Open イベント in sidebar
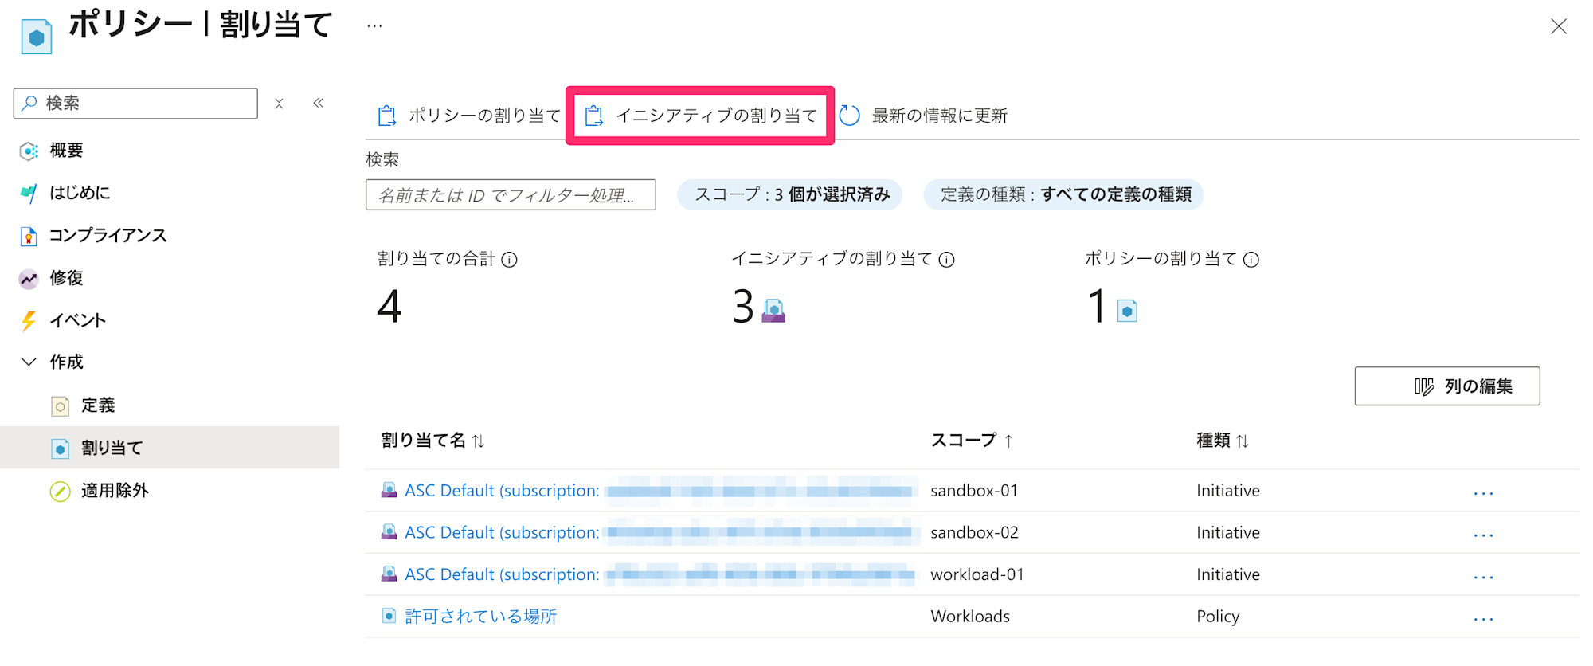The height and width of the screenshot is (666, 1593). [78, 321]
